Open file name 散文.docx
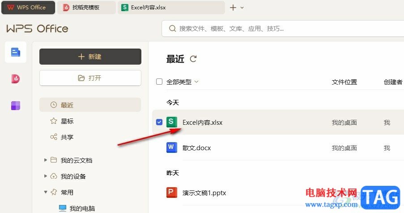 [x=196, y=148]
